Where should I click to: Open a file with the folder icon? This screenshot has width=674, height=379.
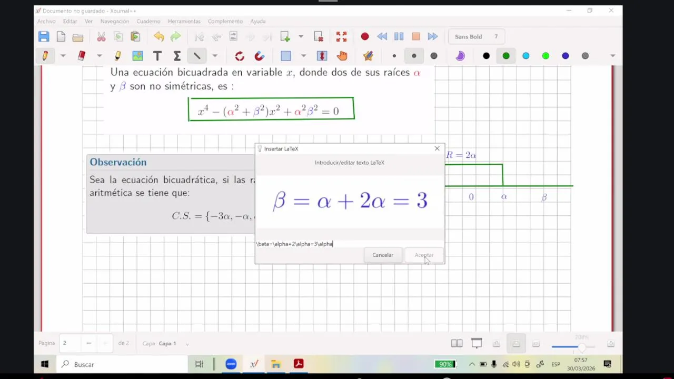click(78, 37)
